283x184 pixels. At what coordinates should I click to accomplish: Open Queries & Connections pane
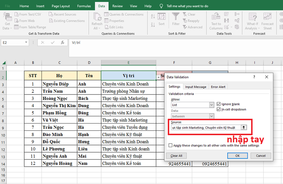124,14
